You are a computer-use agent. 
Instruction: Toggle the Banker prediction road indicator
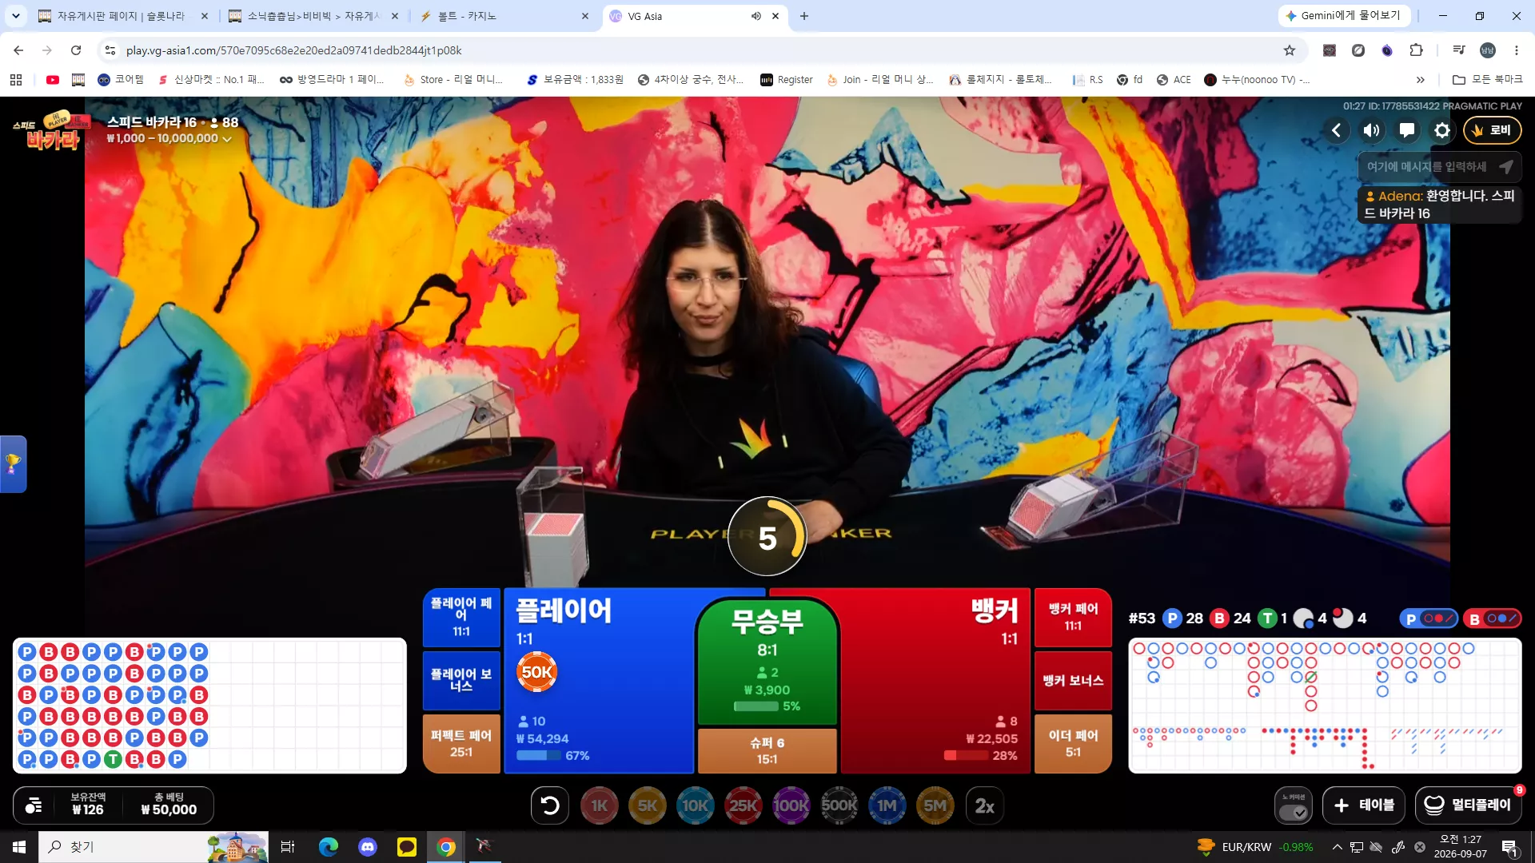click(1492, 618)
